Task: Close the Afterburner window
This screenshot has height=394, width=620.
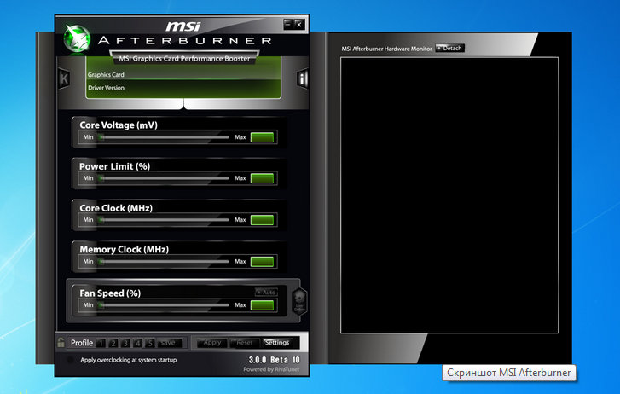Action: pos(299,24)
